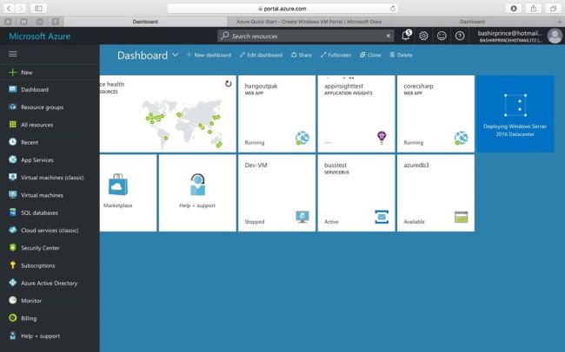This screenshot has height=352, width=565.
Task: Switch dashboard to Fullscreen
Action: pyautogui.click(x=336, y=55)
